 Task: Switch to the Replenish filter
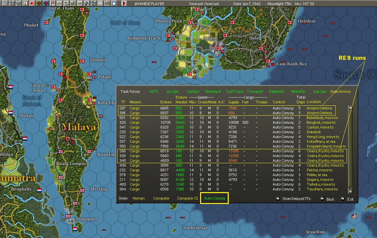tap(276, 91)
